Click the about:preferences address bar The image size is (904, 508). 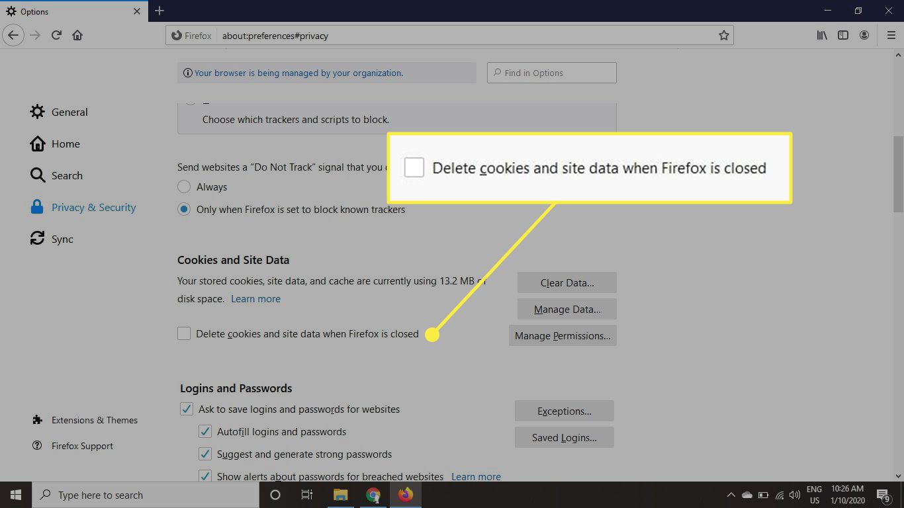click(x=450, y=36)
